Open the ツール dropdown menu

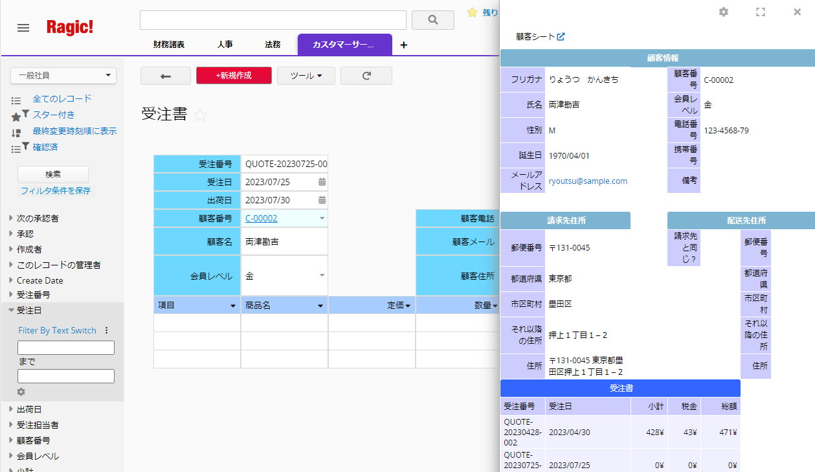pyautogui.click(x=306, y=76)
